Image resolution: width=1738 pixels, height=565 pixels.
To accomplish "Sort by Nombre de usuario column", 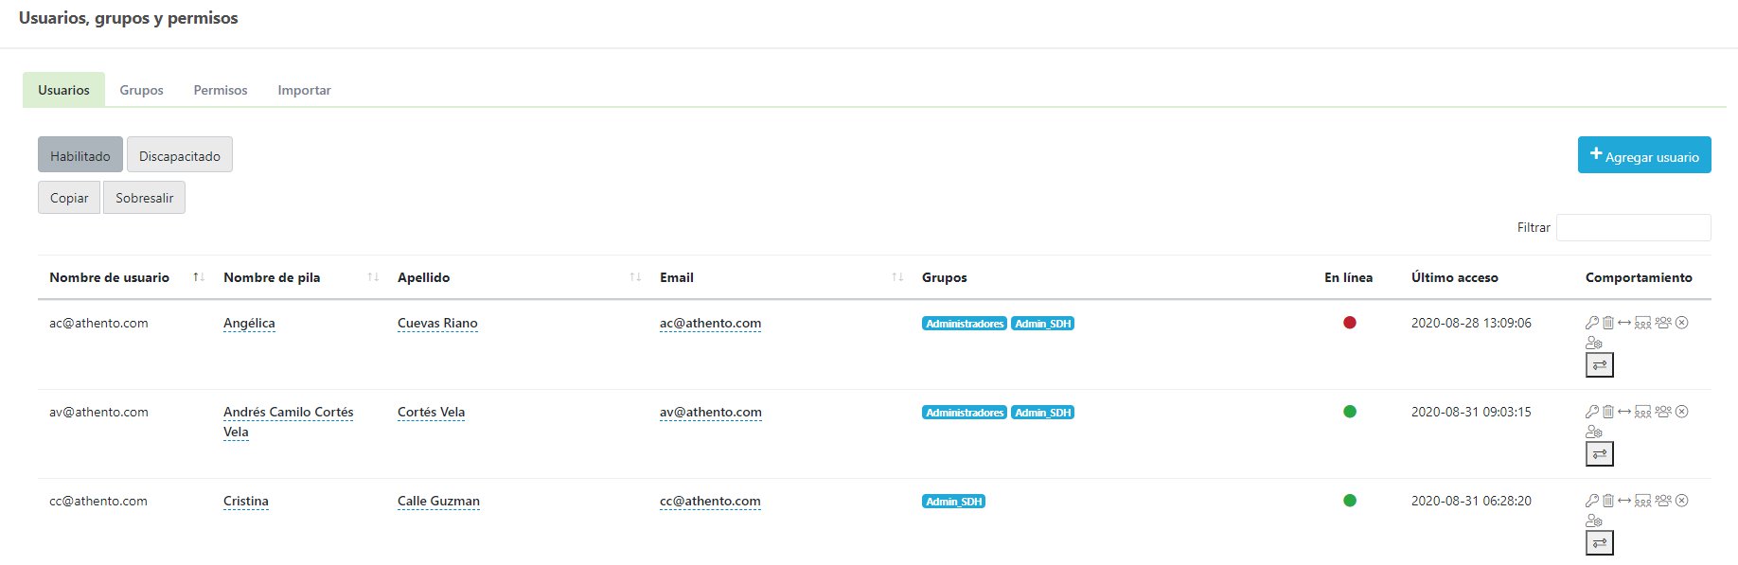I will click(x=110, y=277).
